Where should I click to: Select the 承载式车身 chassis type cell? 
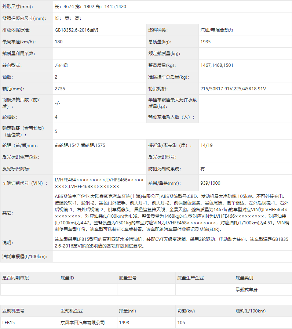[247, 290]
